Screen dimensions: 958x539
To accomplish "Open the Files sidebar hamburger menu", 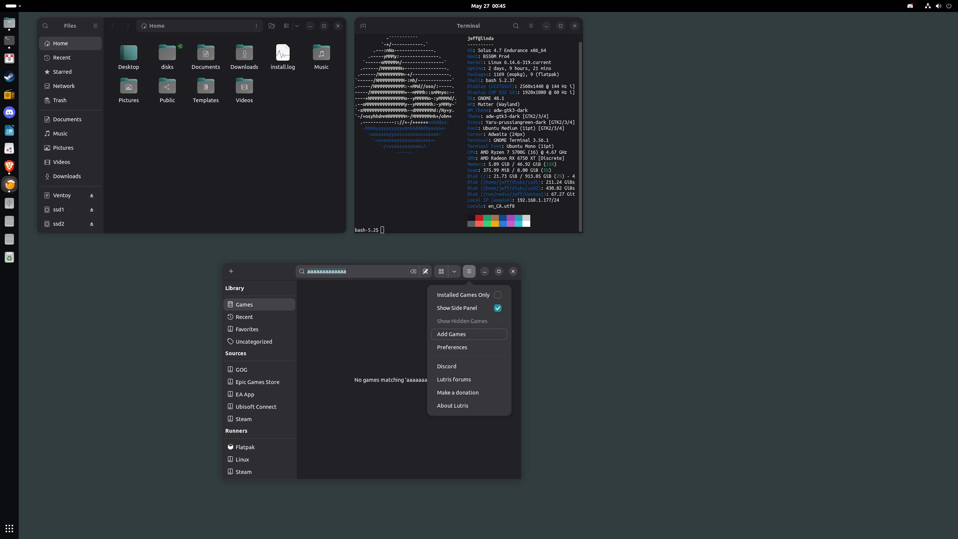I will [x=95, y=26].
